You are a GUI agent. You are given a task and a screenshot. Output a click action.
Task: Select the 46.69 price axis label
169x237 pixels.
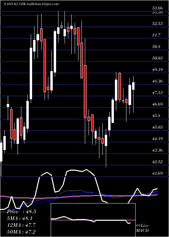(x=158, y=104)
